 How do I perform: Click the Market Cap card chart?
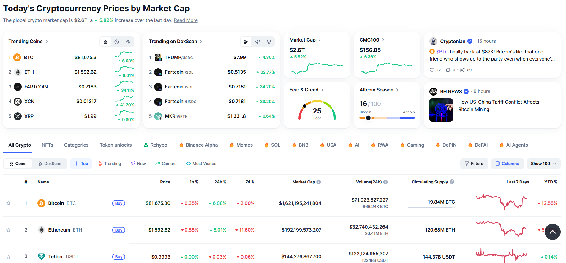pyautogui.click(x=317, y=68)
